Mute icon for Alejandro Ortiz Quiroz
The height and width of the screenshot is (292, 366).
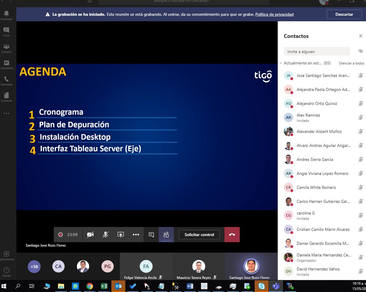click(361, 103)
